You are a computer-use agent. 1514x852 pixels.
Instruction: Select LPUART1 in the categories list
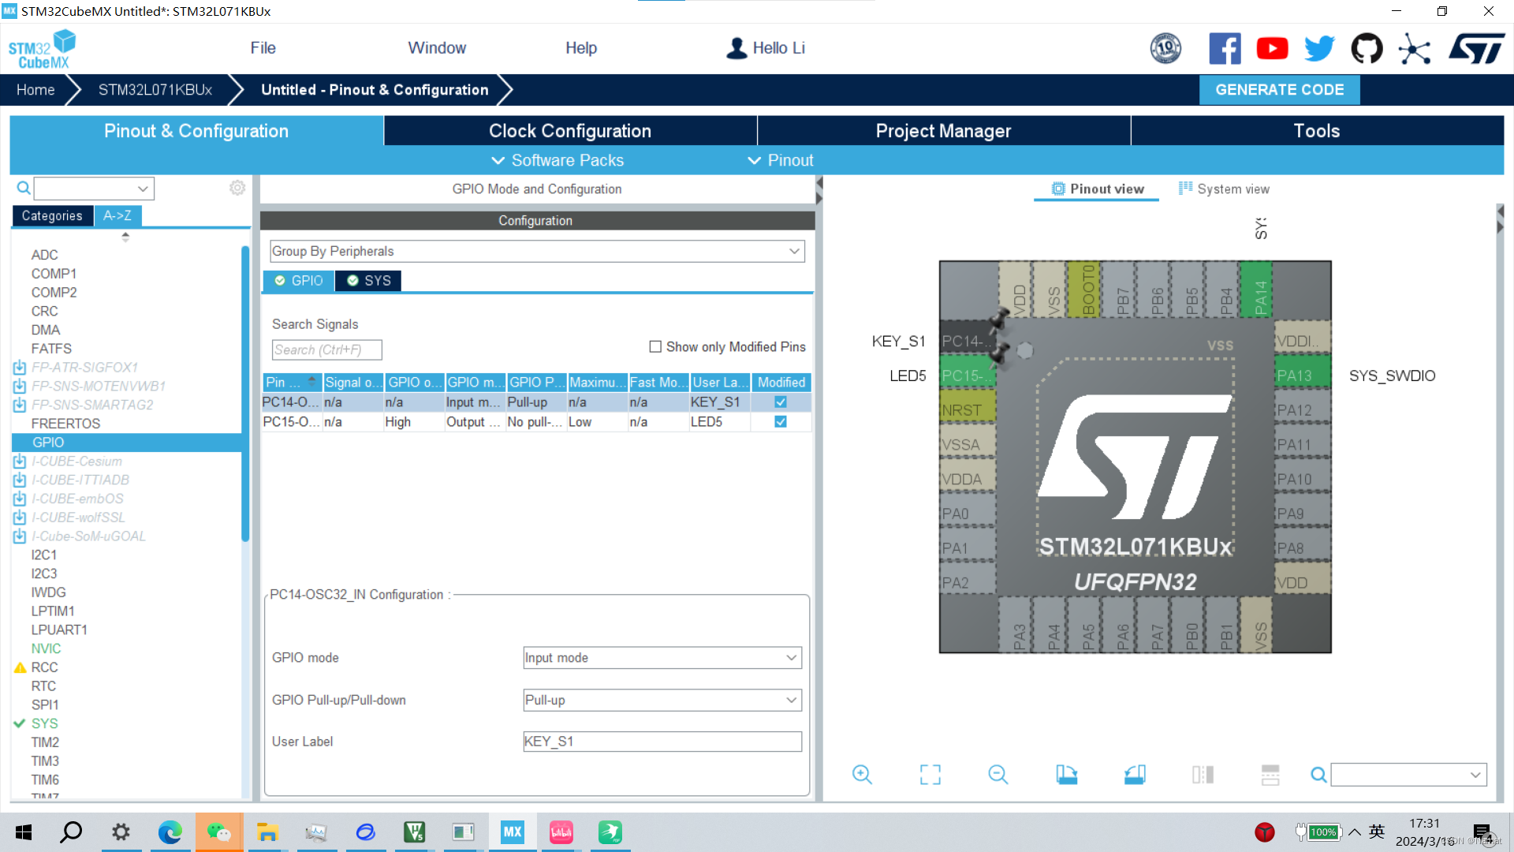(x=59, y=630)
